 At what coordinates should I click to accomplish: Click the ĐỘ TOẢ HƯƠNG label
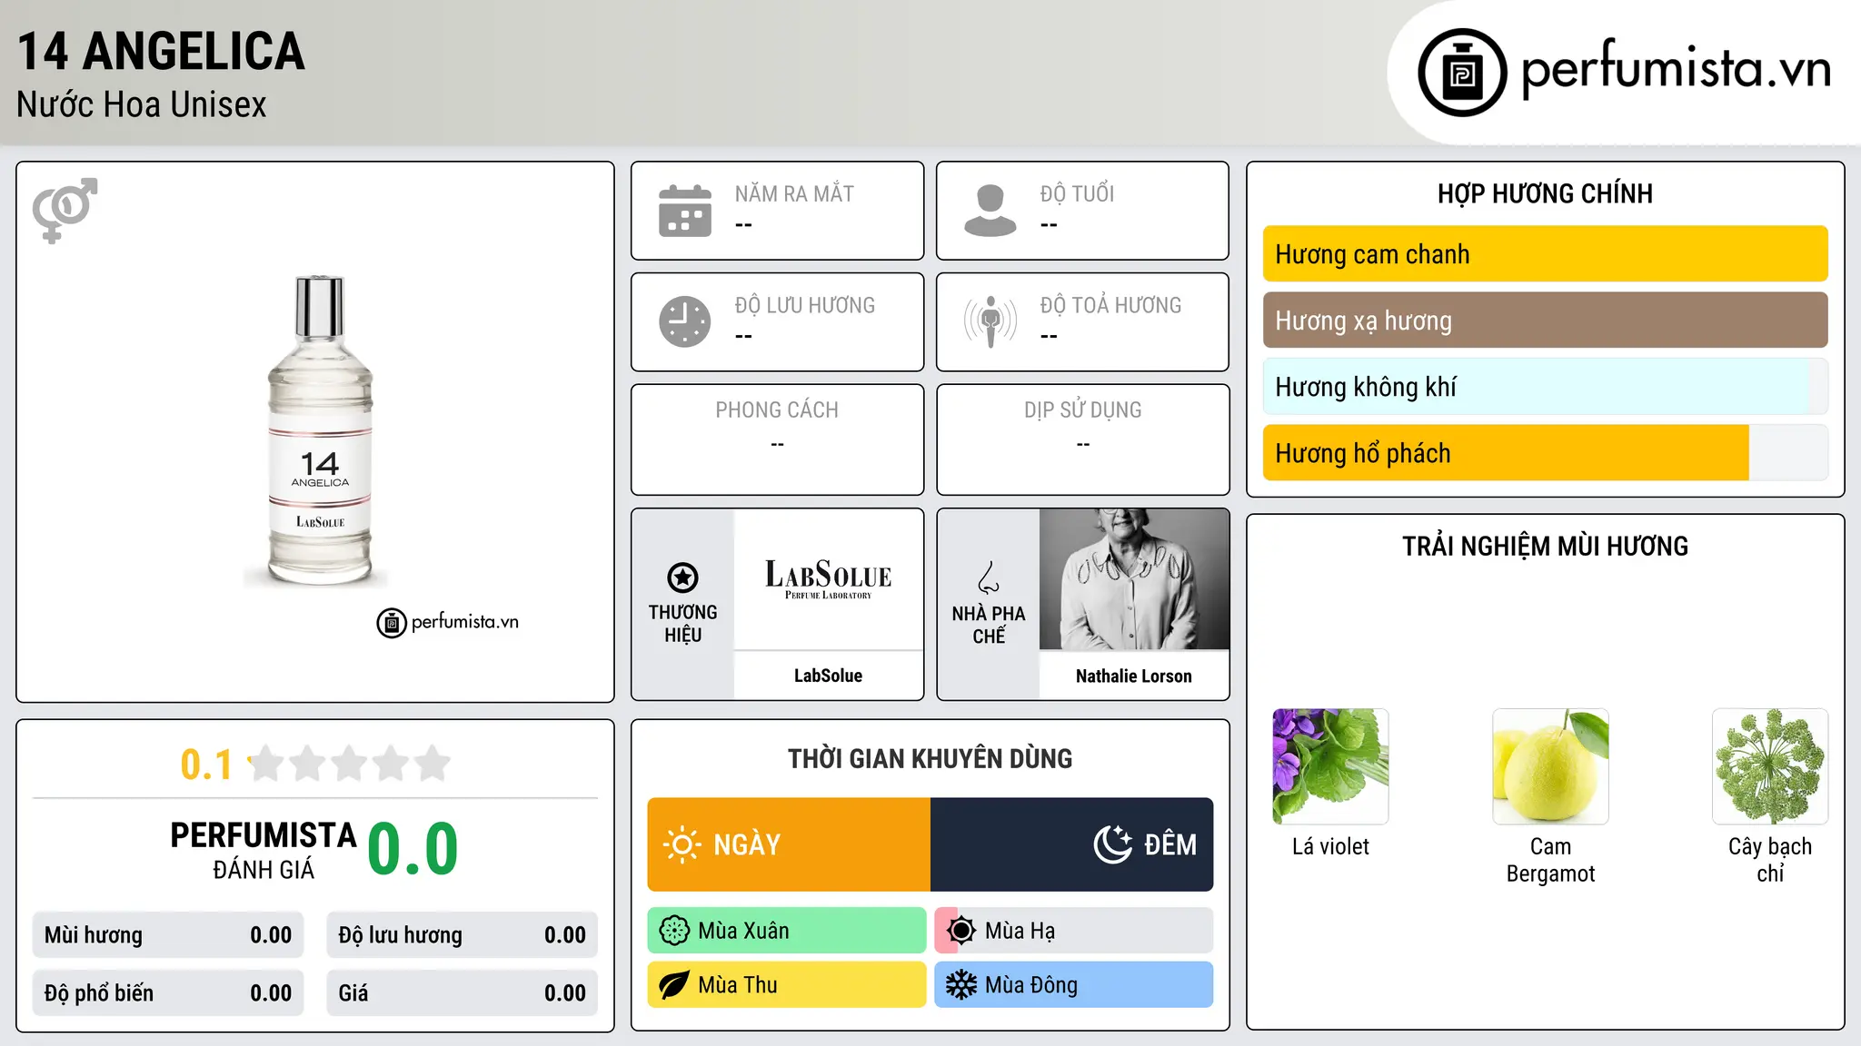1110,305
